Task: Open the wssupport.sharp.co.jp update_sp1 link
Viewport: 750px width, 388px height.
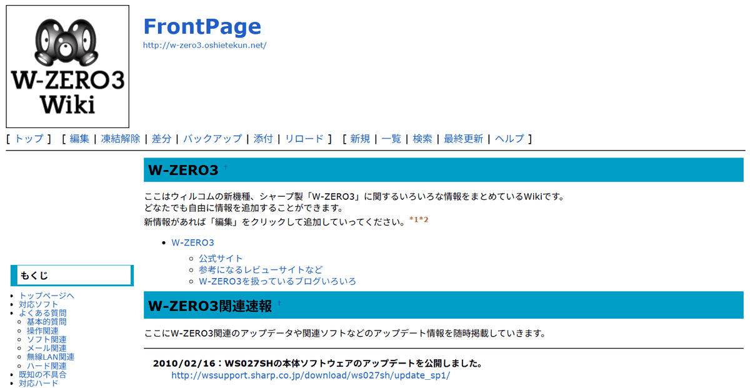Action: [311, 376]
